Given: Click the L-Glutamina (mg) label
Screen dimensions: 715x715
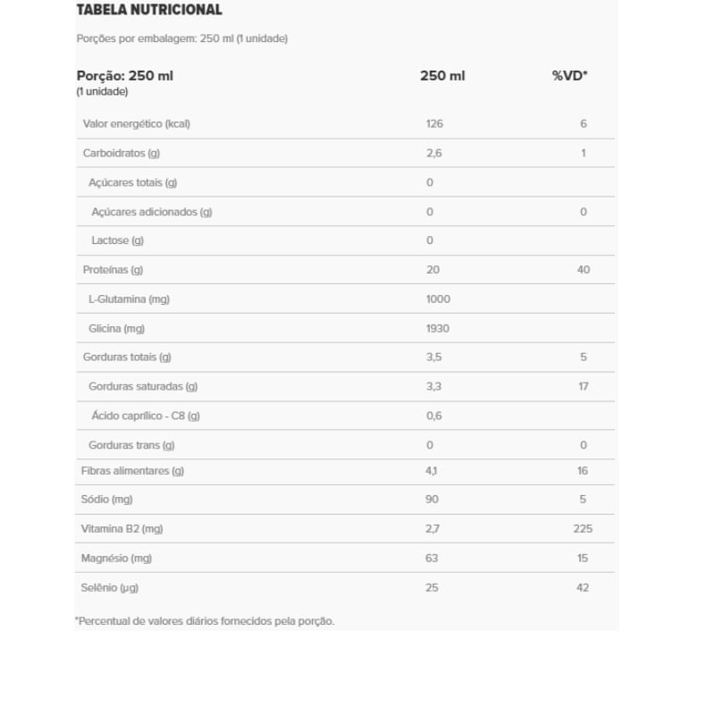Looking at the screenshot, I should 129,299.
